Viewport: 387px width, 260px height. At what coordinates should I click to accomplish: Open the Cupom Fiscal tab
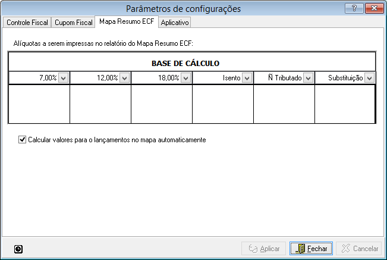pyautogui.click(x=74, y=23)
